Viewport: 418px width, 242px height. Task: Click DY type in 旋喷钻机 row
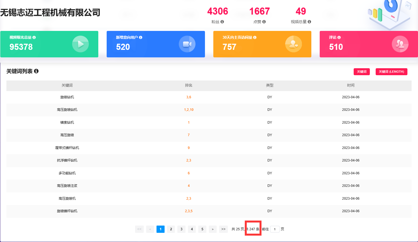click(270, 97)
